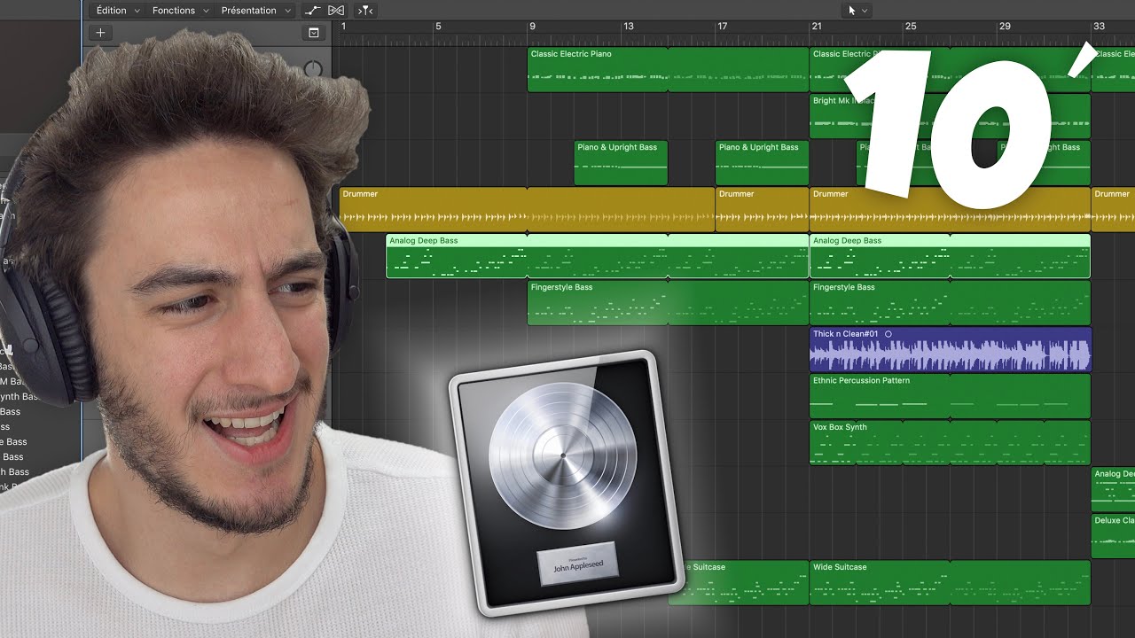Click bar 5 on the ruler
The image size is (1135, 638).
[x=438, y=27]
